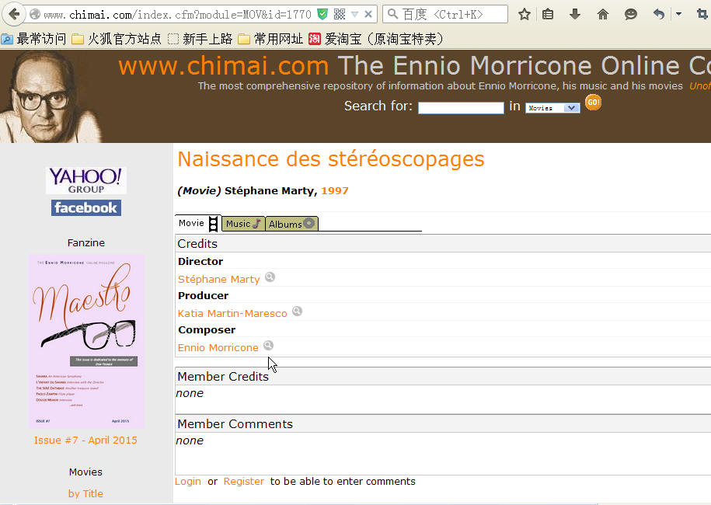Click the green shield security icon
711x505 pixels.
pyautogui.click(x=322, y=15)
